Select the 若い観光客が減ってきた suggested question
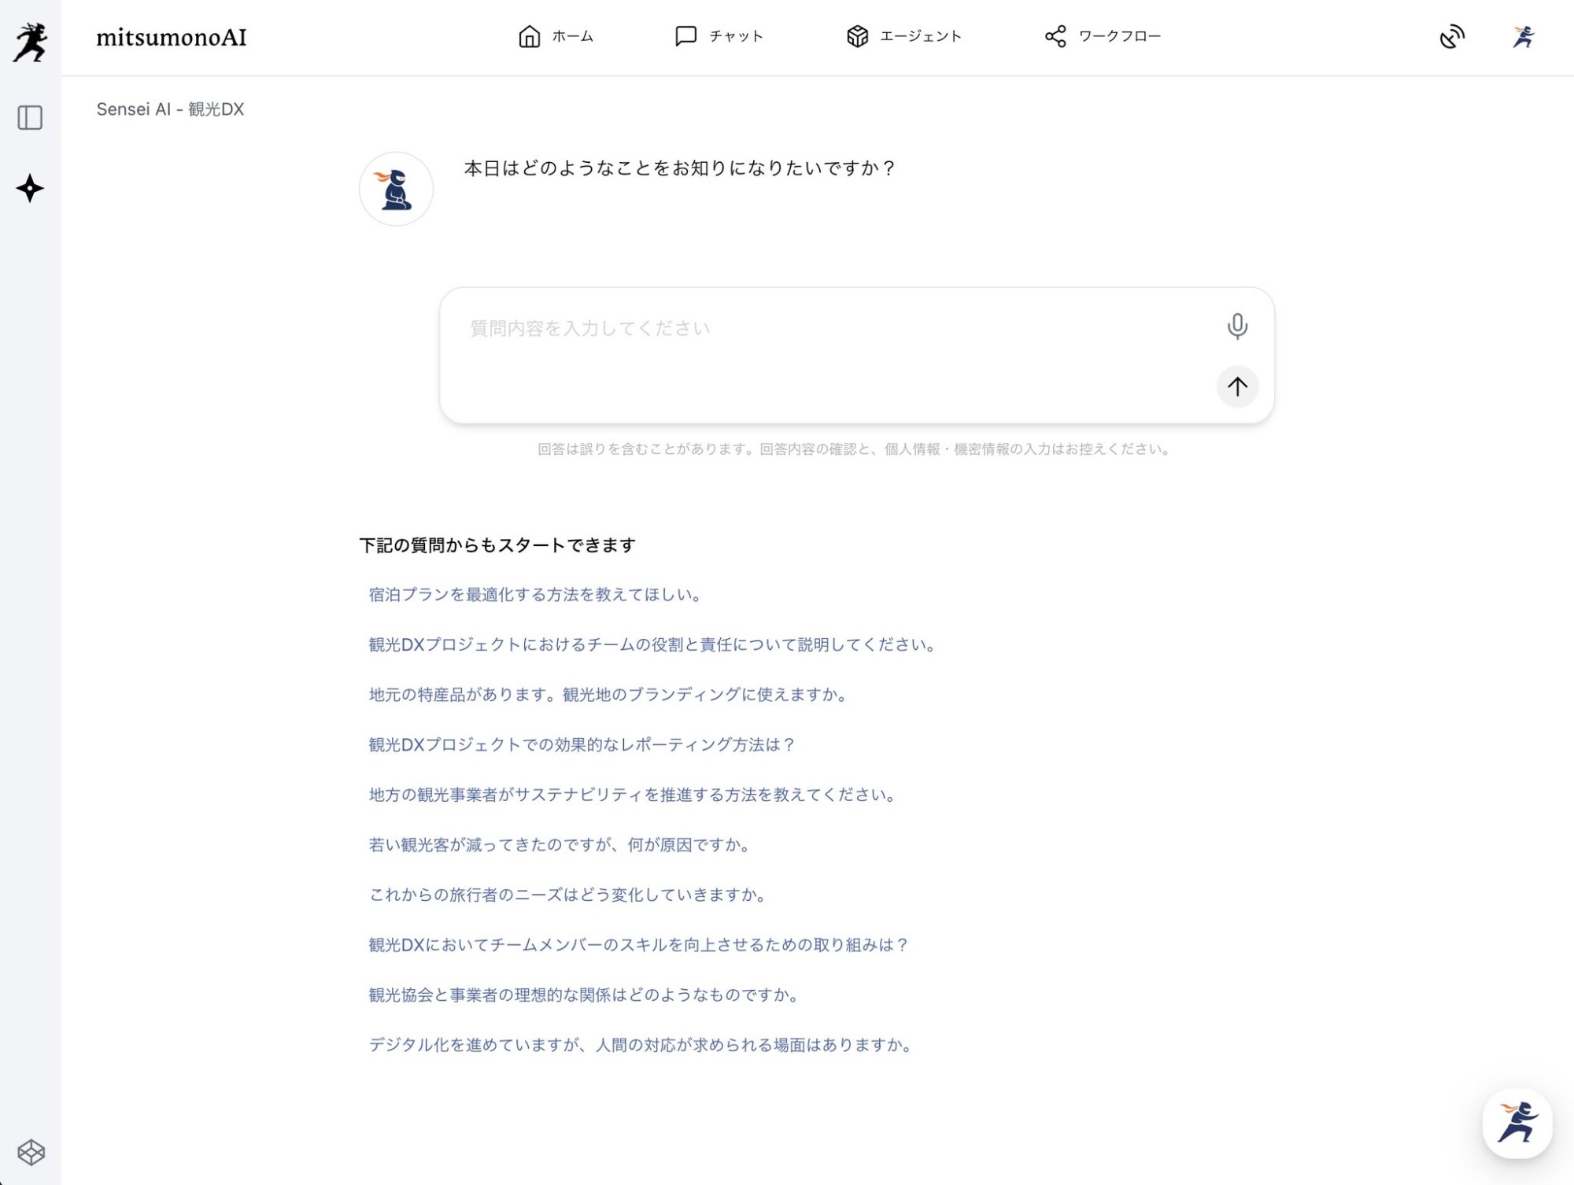The width and height of the screenshot is (1574, 1185). (560, 845)
